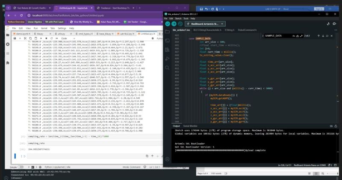Restart the kernel with the refresh icon
This screenshot has width=342, height=180.
pyautogui.click(x=51, y=38)
